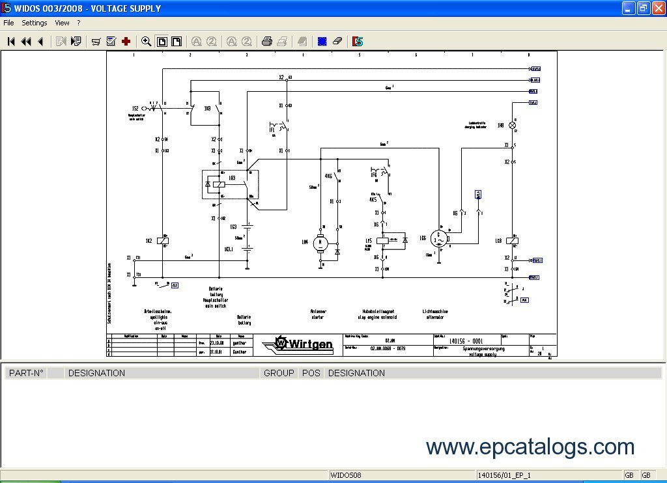Click the GROUP column header

click(279, 373)
